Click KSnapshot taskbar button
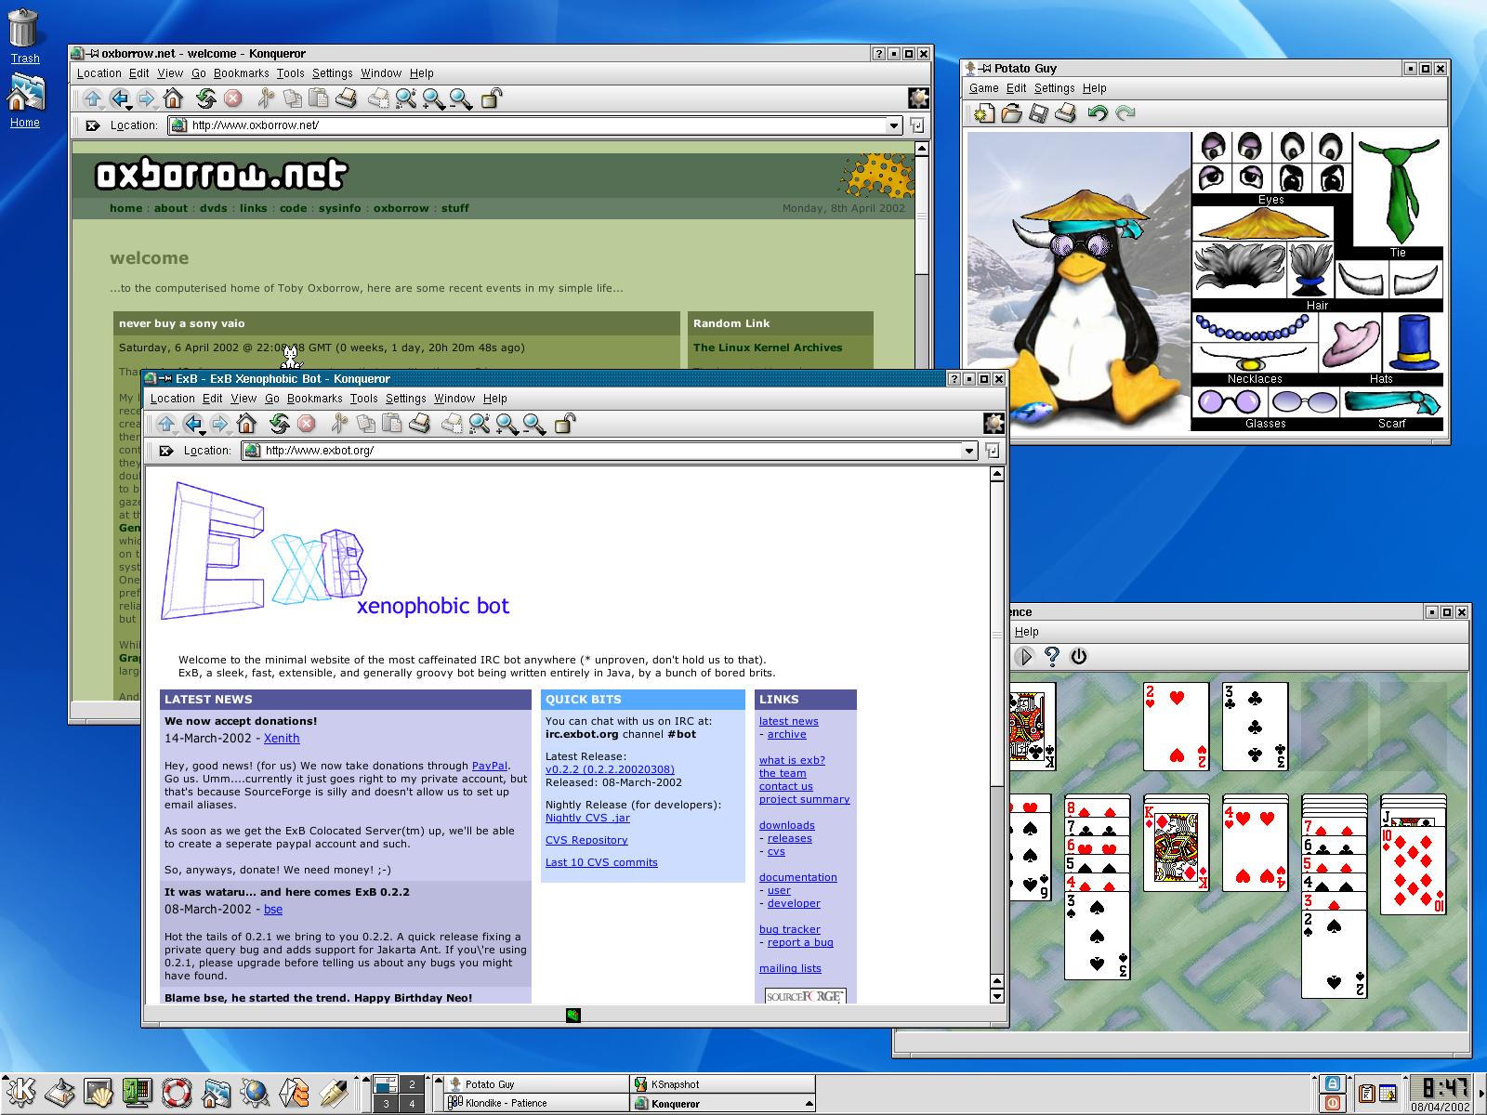This screenshot has height=1115, width=1487. tap(722, 1084)
